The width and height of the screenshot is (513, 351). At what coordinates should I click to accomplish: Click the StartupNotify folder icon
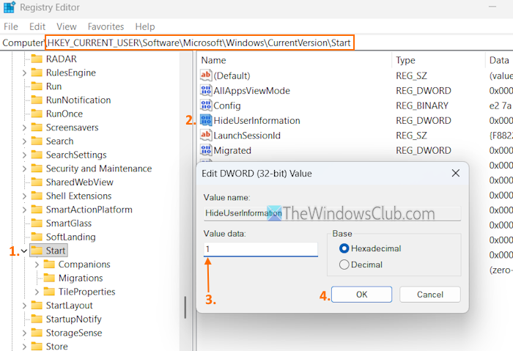tap(37, 319)
